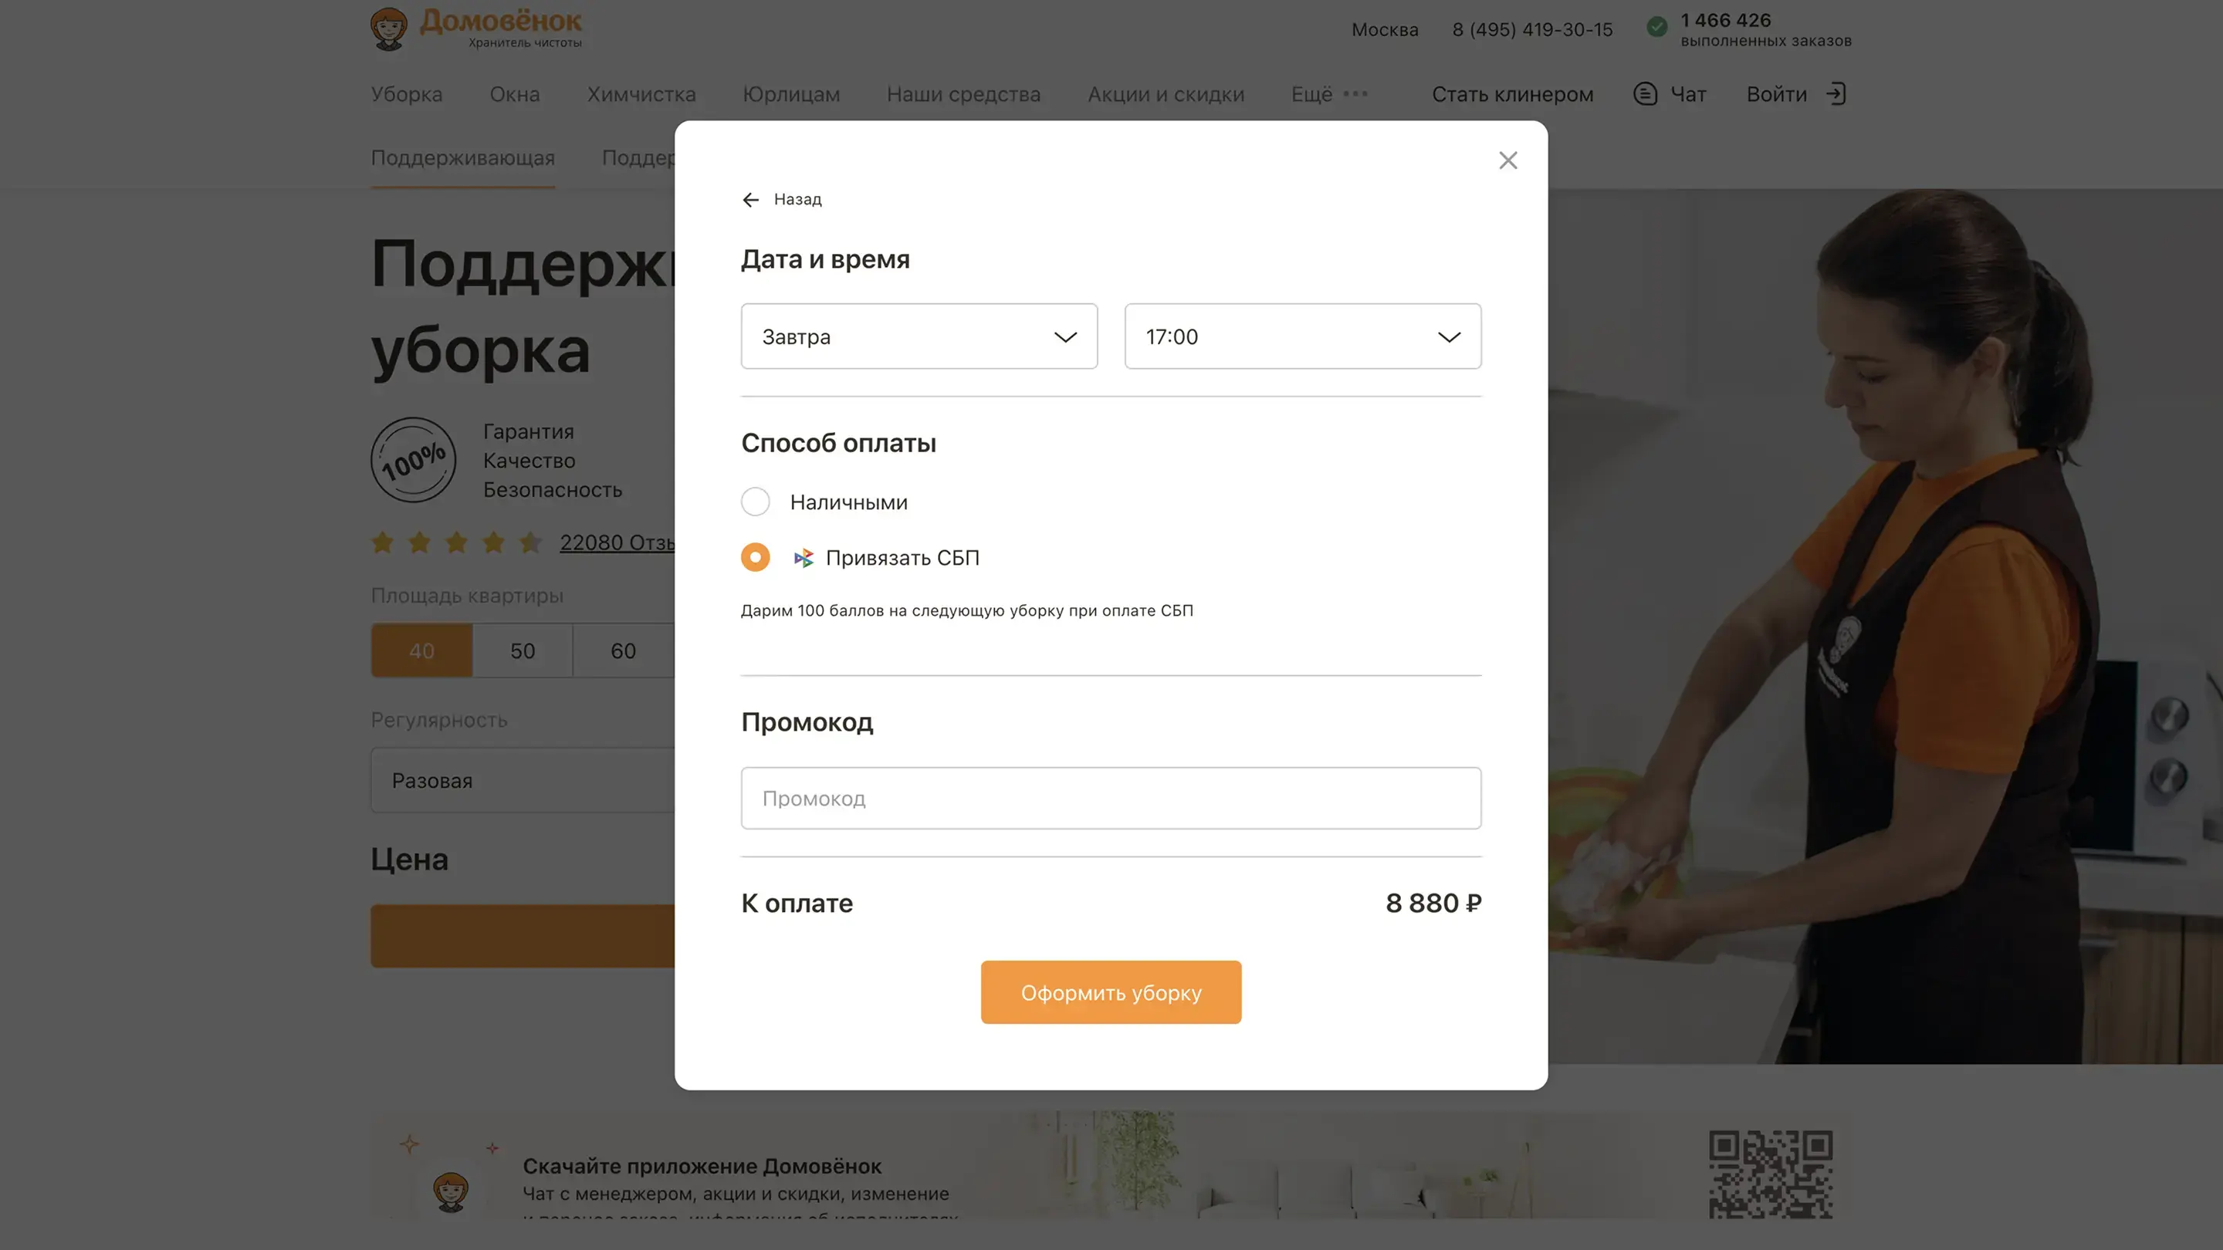Viewport: 2223px width, 1250px height.
Task: Open the Химчистка menu item
Action: 641,94
